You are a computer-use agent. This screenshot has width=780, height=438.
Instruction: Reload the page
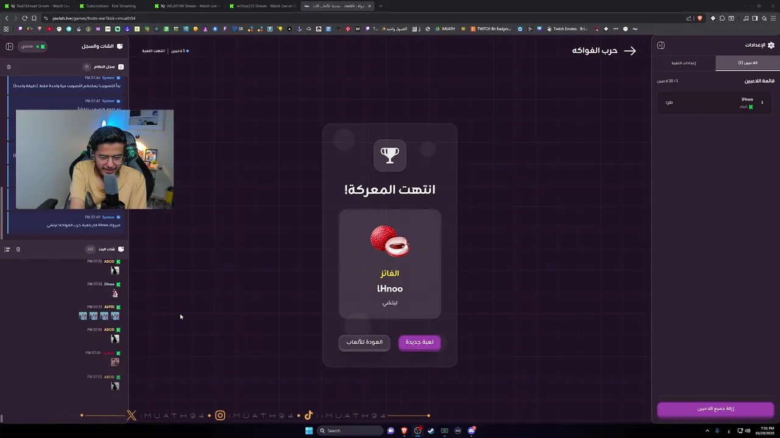pyautogui.click(x=24, y=18)
